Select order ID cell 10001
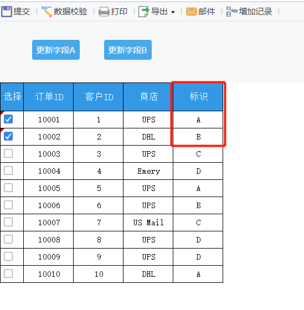 coord(49,120)
